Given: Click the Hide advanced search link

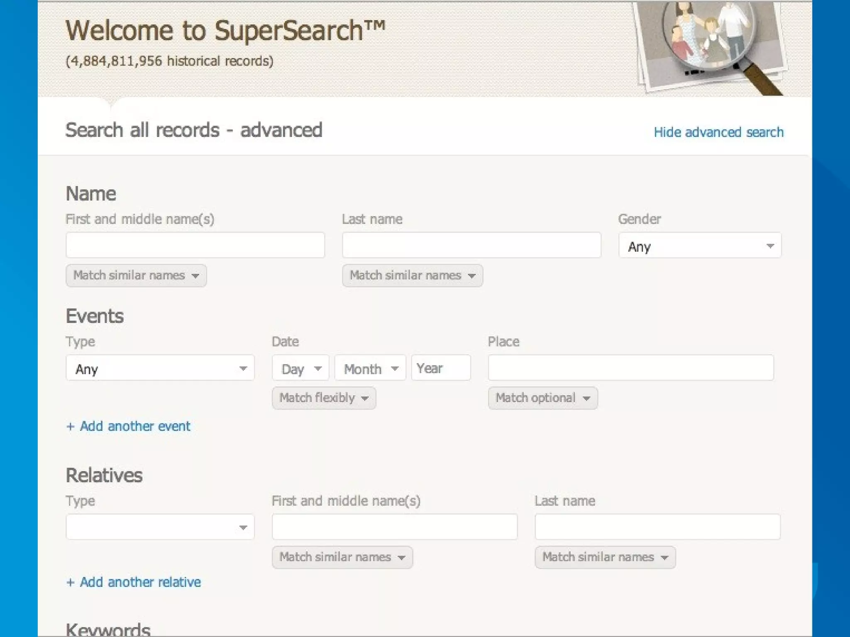Looking at the screenshot, I should tap(718, 132).
